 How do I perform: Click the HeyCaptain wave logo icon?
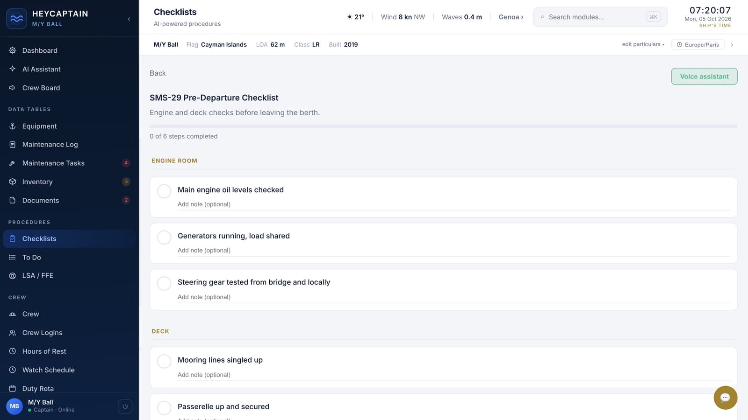click(x=16, y=19)
